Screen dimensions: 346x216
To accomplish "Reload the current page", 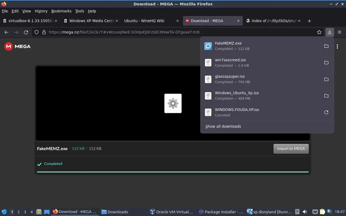I will (x=26, y=32).
